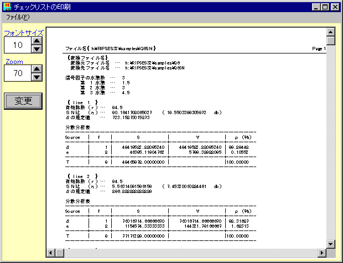Minimize the チェックリストの印刷 window
The image size is (343, 263).
point(316,7)
